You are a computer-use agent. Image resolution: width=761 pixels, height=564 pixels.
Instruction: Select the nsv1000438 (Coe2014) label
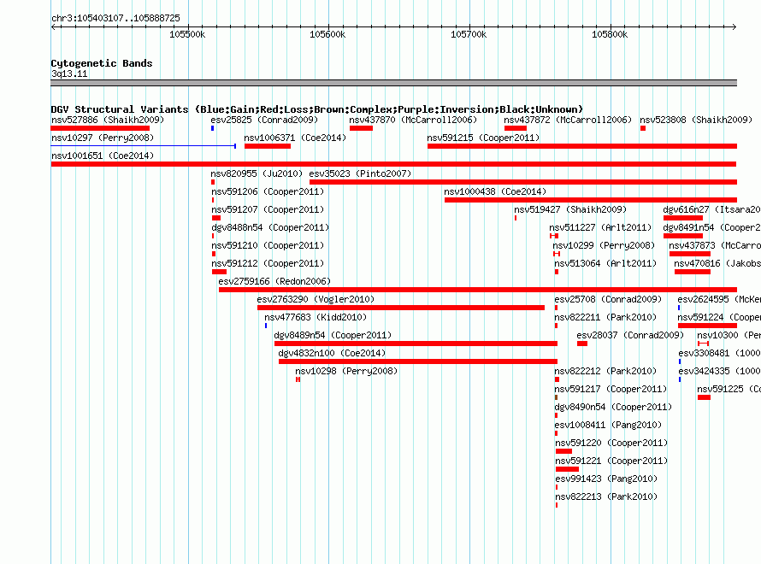pos(496,191)
